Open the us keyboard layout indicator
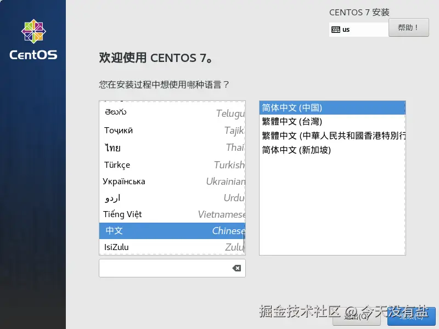Screen dimensions: 439x329 (x=359, y=30)
